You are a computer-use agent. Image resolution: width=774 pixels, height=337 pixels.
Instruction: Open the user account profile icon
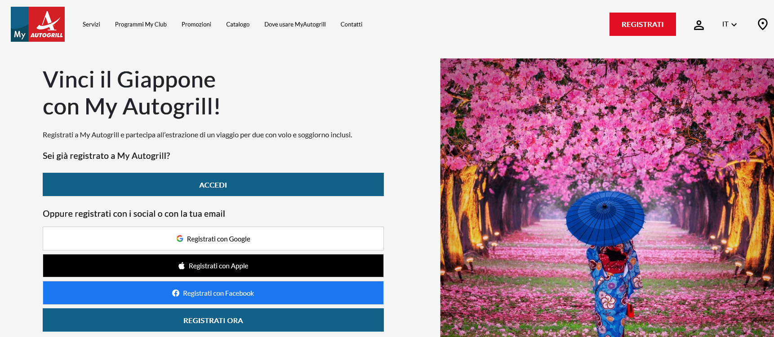(x=698, y=25)
